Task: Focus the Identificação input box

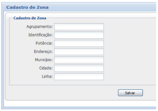Action: click(79, 35)
